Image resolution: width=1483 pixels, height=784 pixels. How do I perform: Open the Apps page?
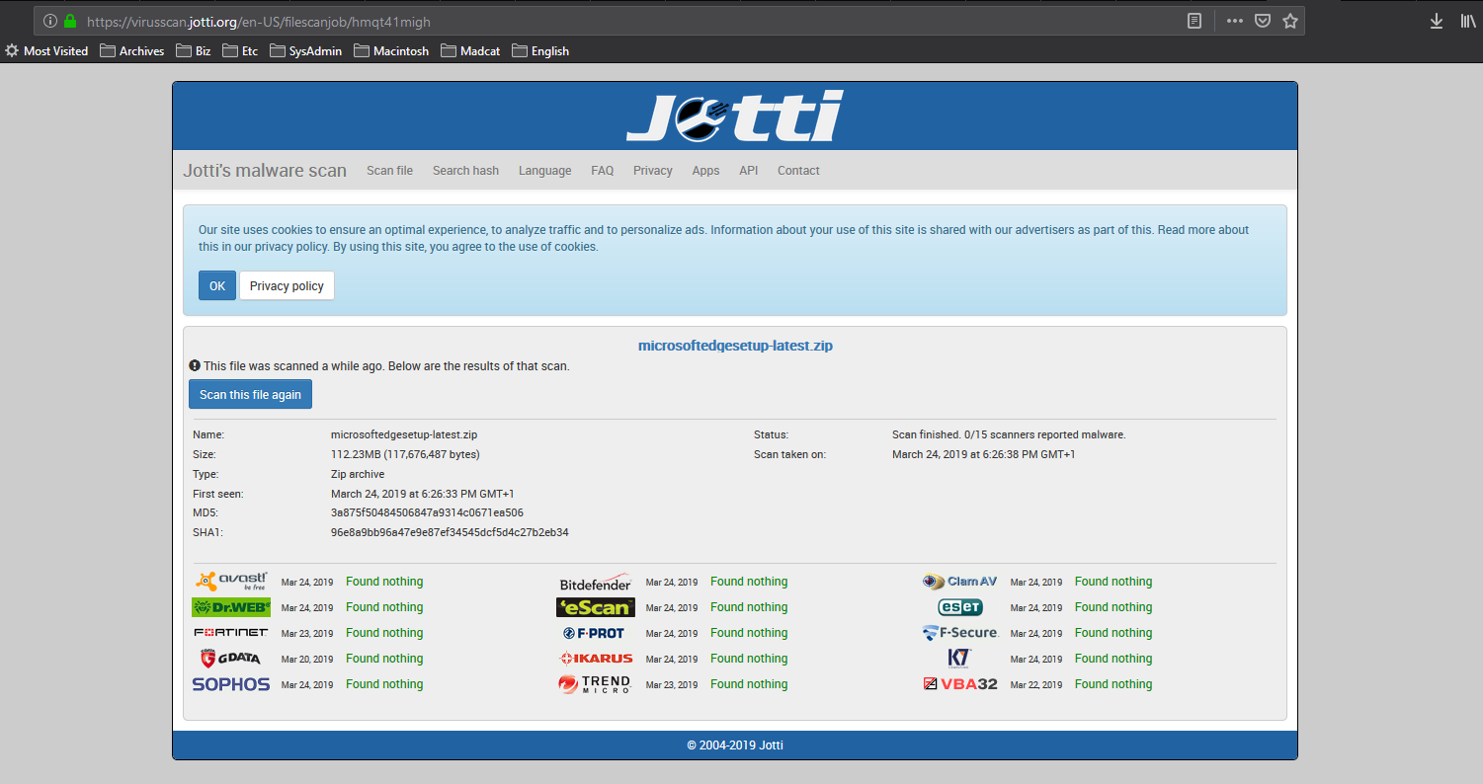pyautogui.click(x=705, y=171)
